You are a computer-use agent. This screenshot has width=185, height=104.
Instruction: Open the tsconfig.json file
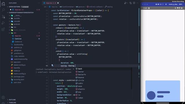[x=19, y=79]
